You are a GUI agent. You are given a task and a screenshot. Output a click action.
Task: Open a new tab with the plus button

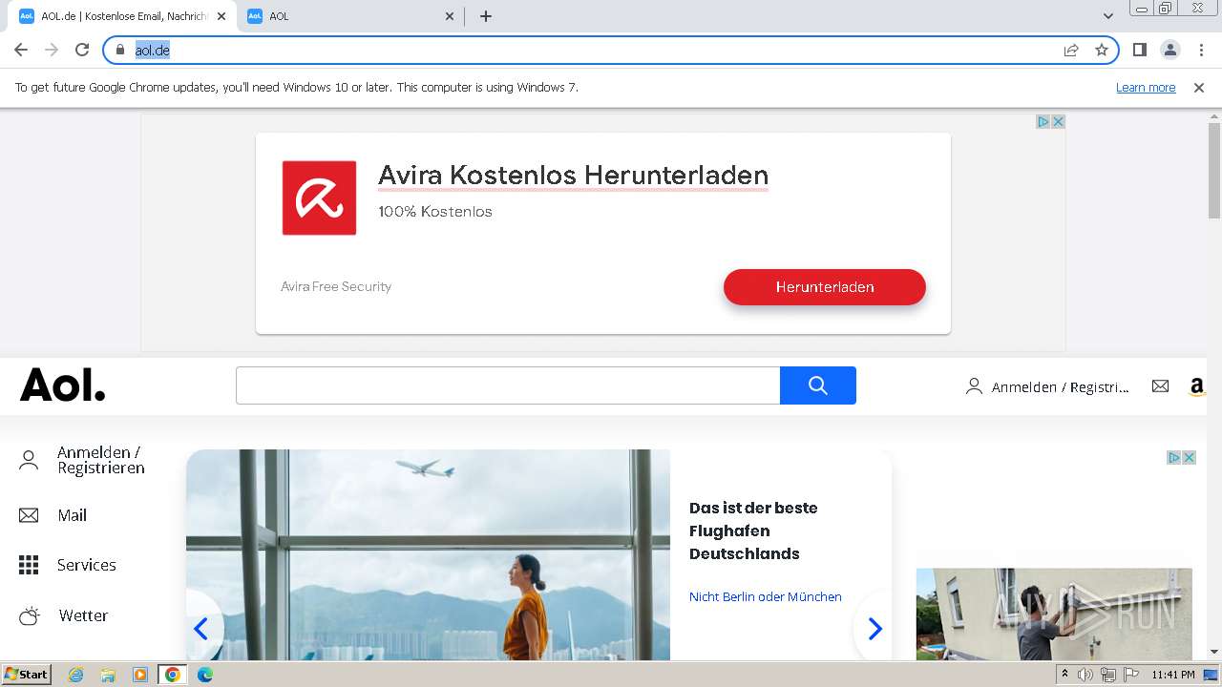pos(486,16)
